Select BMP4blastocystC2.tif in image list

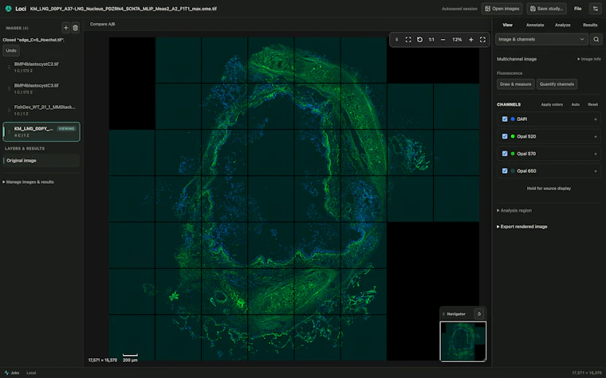41,67
